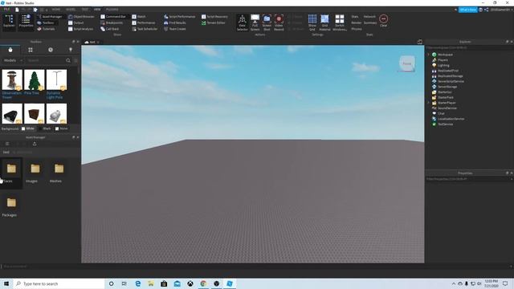Open the Call Stack window

pyautogui.click(x=110, y=29)
